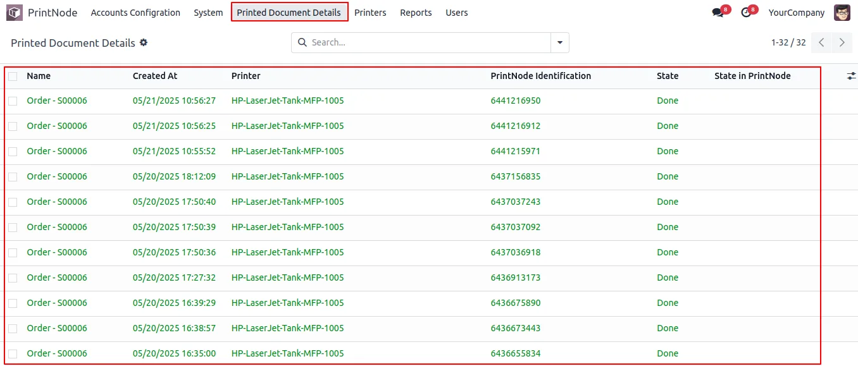The height and width of the screenshot is (366, 858).
Task: Click the Printed Document Details page title
Action: [73, 43]
